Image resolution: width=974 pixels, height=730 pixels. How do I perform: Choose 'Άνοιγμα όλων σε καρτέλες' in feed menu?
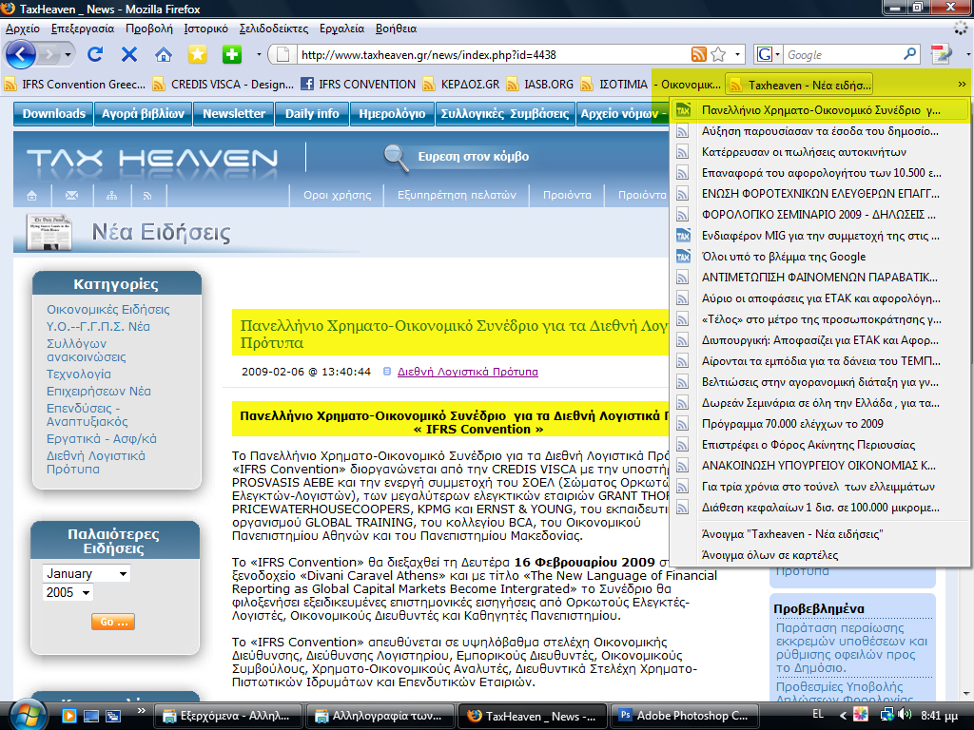click(x=769, y=555)
